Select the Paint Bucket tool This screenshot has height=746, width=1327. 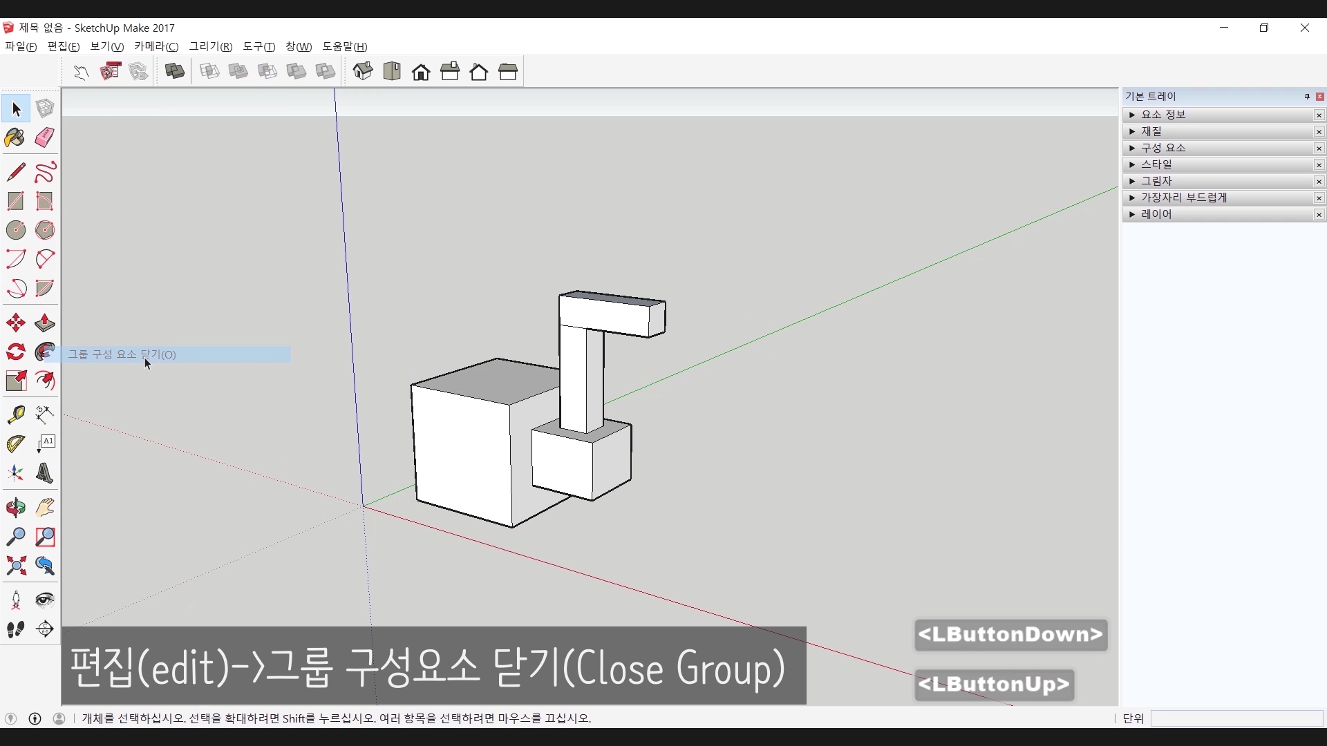15,137
